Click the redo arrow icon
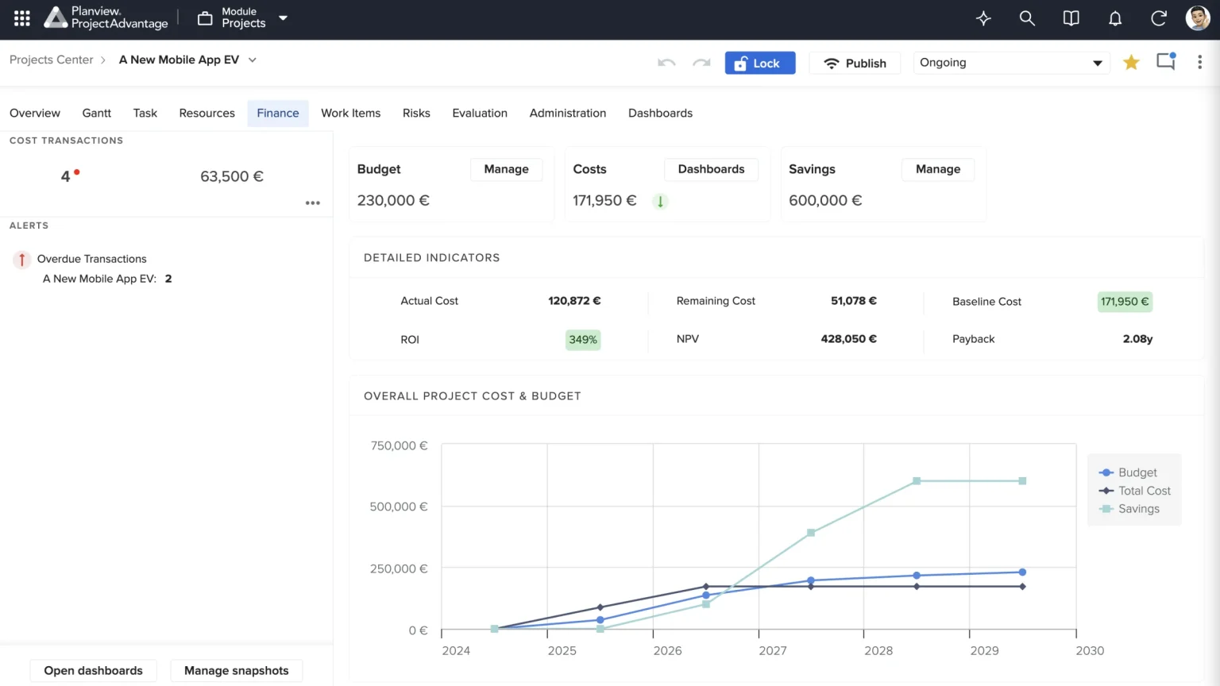The height and width of the screenshot is (686, 1220). coord(701,63)
